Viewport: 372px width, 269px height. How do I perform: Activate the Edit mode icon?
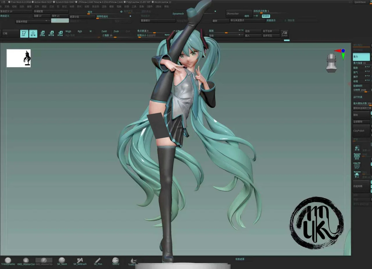pos(24,34)
